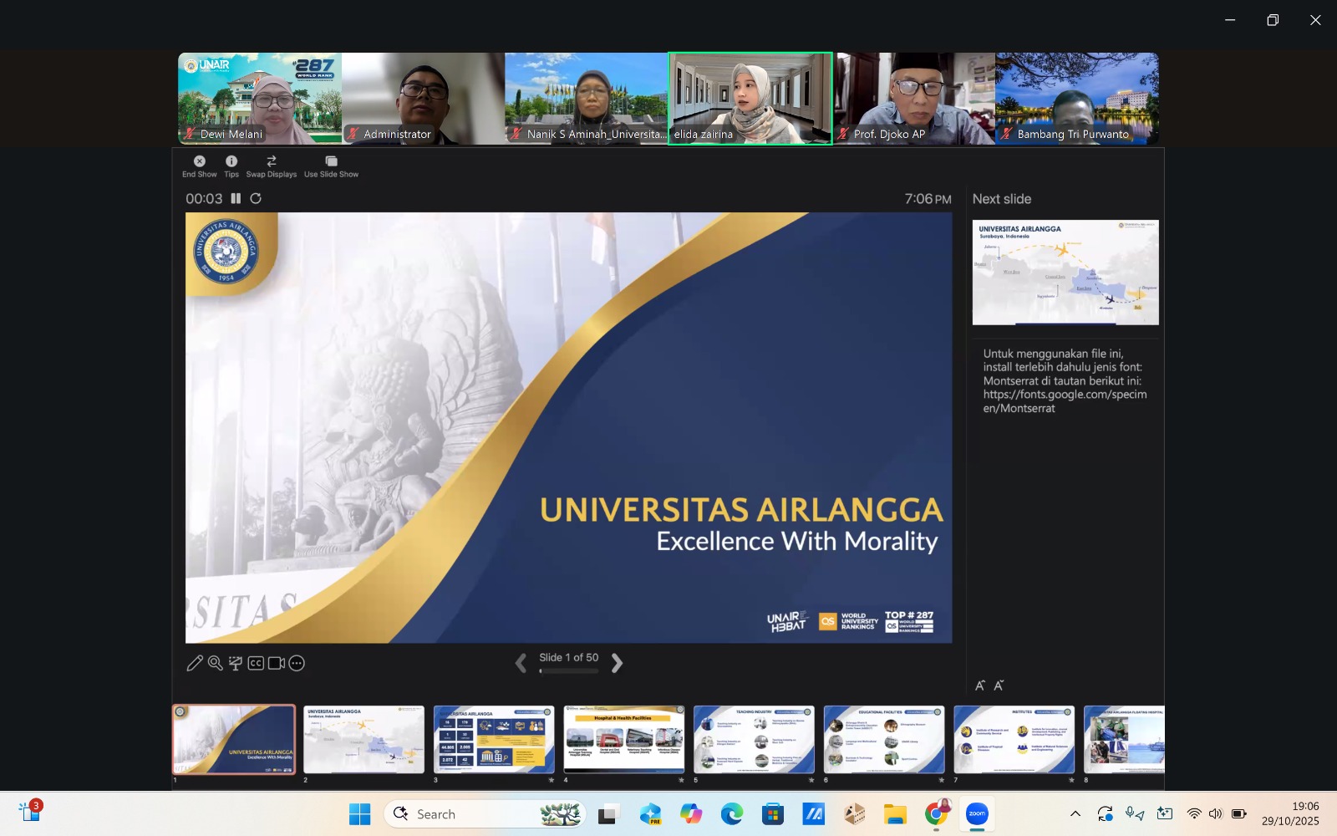Increase the speaker notes font size
The width and height of the screenshot is (1337, 836).
pyautogui.click(x=980, y=686)
